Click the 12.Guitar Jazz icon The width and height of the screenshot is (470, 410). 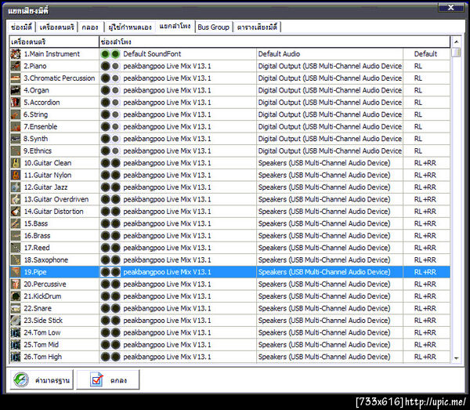(16, 187)
